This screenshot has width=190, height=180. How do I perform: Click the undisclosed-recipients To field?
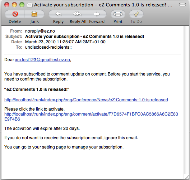point(48,47)
